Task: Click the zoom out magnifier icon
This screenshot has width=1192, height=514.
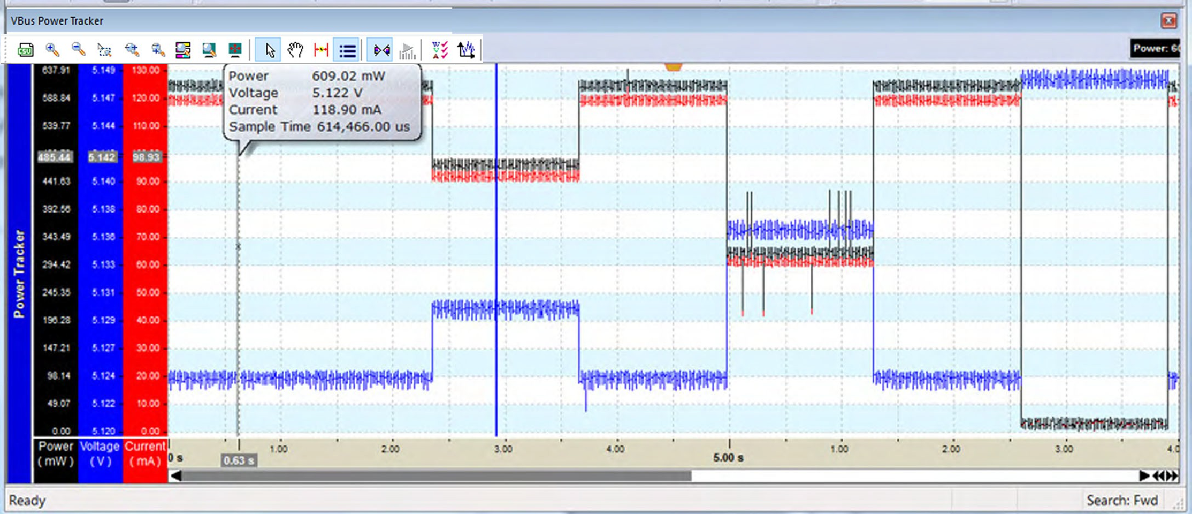Action: pyautogui.click(x=79, y=50)
